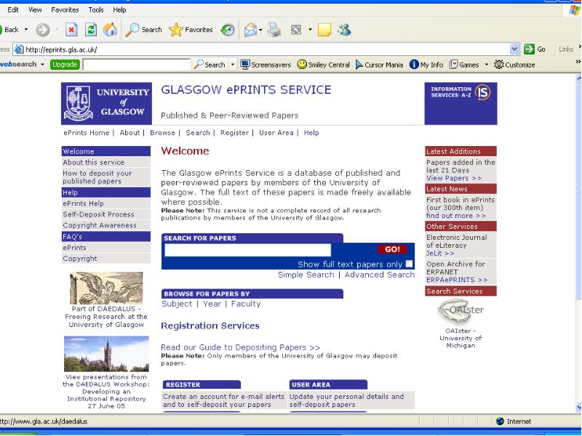Click the page vertical scrollbar
582x436 pixels.
[578, 243]
